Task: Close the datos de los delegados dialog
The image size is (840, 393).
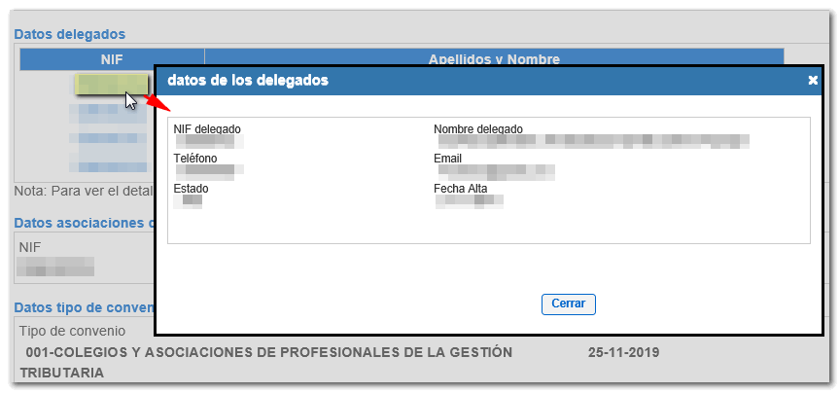Action: click(x=568, y=304)
